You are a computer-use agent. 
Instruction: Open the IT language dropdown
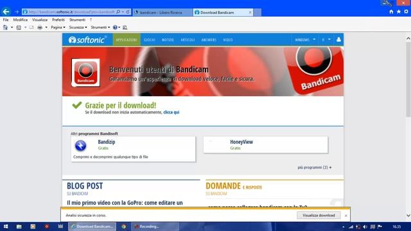[x=326, y=40]
